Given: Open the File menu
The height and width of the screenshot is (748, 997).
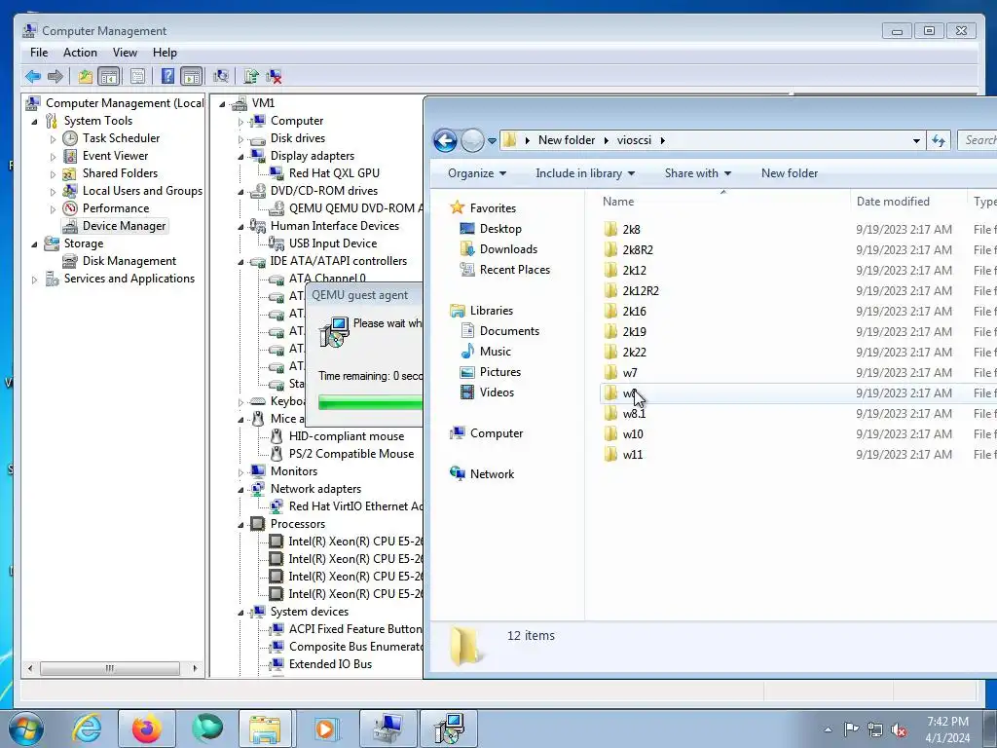Looking at the screenshot, I should [39, 53].
